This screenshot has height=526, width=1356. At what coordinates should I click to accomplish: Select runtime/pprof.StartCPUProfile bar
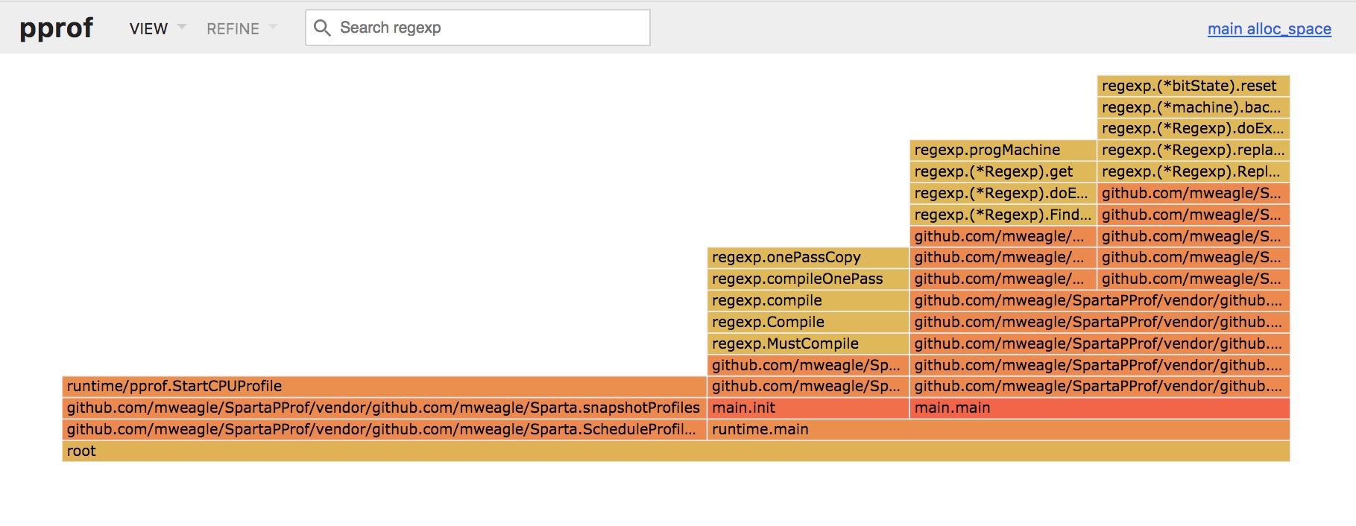(x=384, y=386)
